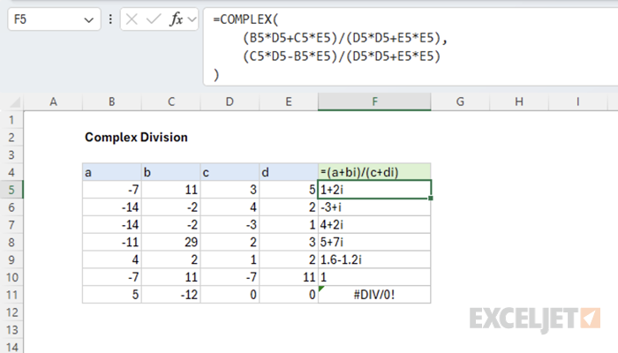The width and height of the screenshot is (618, 353).
Task: Select column G header
Action: pos(460,101)
